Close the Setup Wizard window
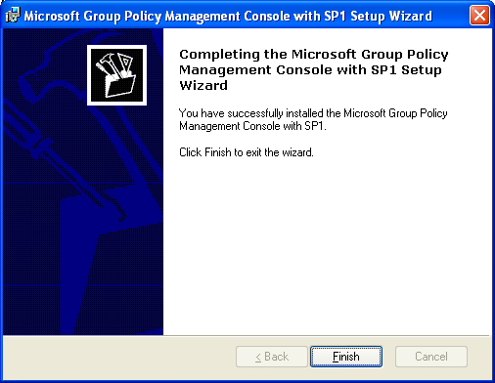The height and width of the screenshot is (383, 495). [x=479, y=15]
